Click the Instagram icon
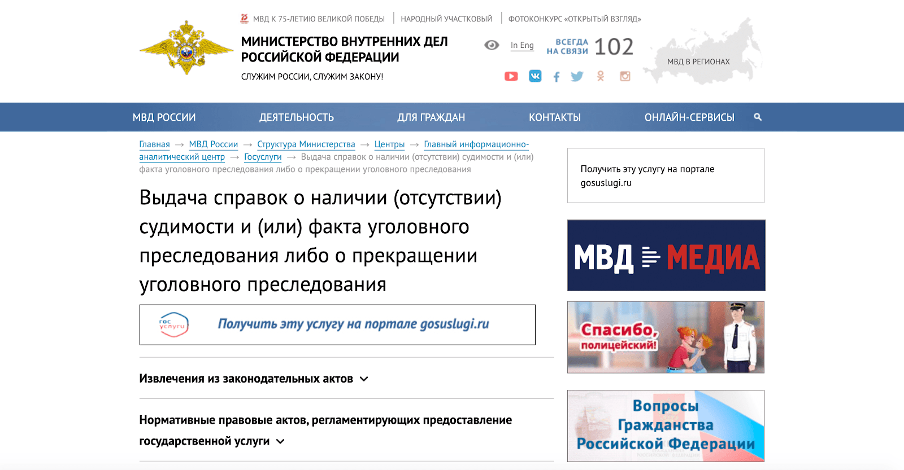 tap(625, 76)
